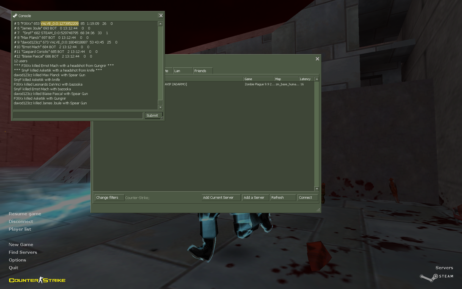Open Change filters panel
Screen dimensions: 462x289
tap(109, 198)
